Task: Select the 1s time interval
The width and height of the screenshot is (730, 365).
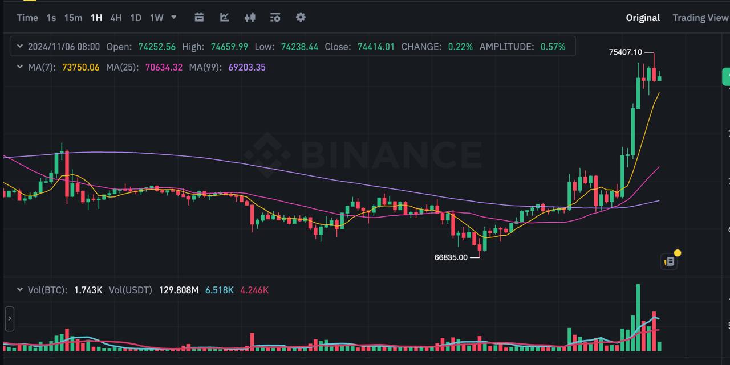Action: click(51, 18)
